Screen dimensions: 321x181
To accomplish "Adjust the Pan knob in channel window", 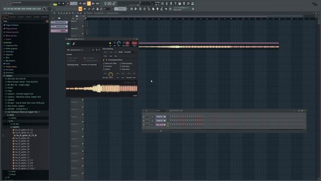I will click(x=115, y=43).
